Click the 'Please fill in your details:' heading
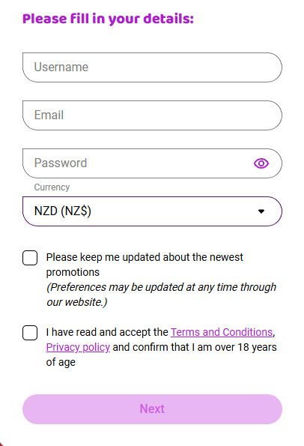The width and height of the screenshot is (304, 446). 108,19
